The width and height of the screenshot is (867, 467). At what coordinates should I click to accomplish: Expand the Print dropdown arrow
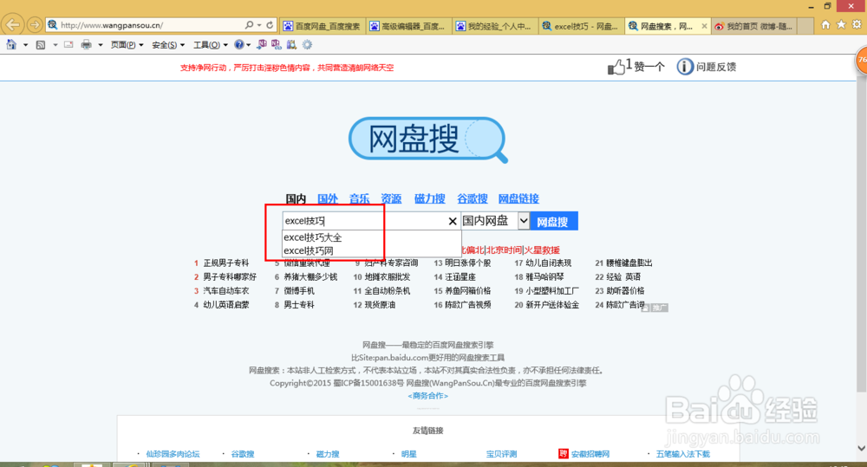point(100,45)
